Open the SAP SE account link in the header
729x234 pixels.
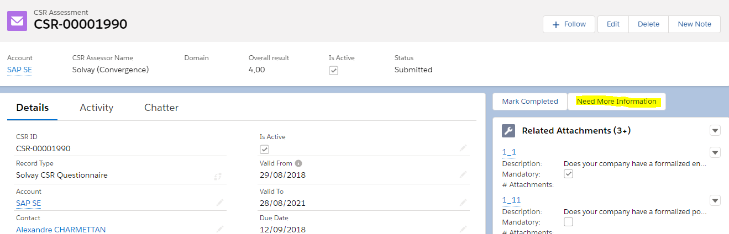19,70
